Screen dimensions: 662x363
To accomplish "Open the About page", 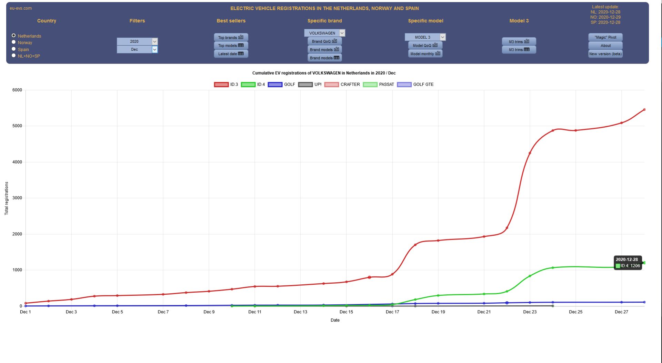I will (x=605, y=46).
